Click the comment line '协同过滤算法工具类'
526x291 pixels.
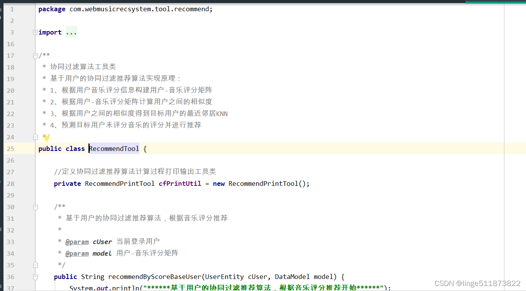[83, 67]
